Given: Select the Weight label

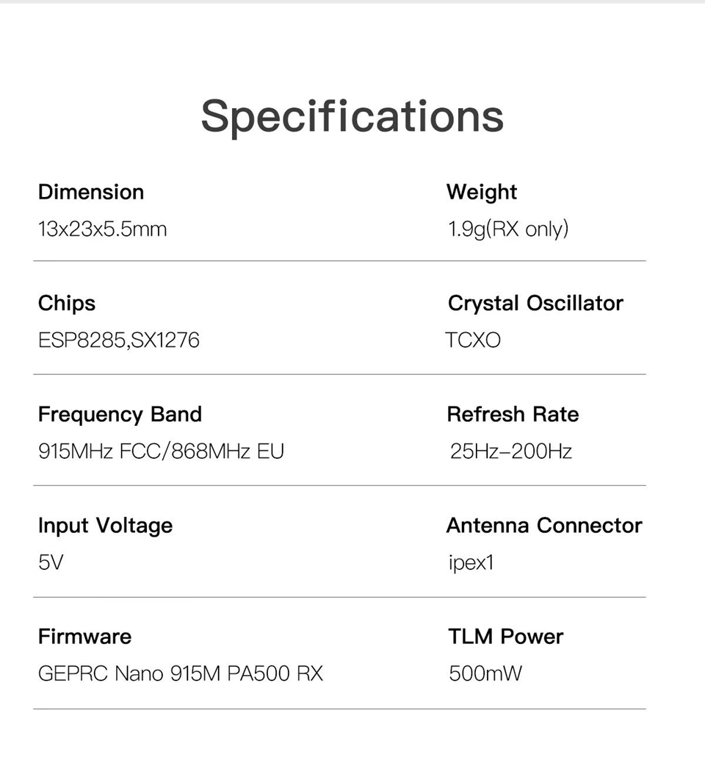Looking at the screenshot, I should click(x=482, y=192).
